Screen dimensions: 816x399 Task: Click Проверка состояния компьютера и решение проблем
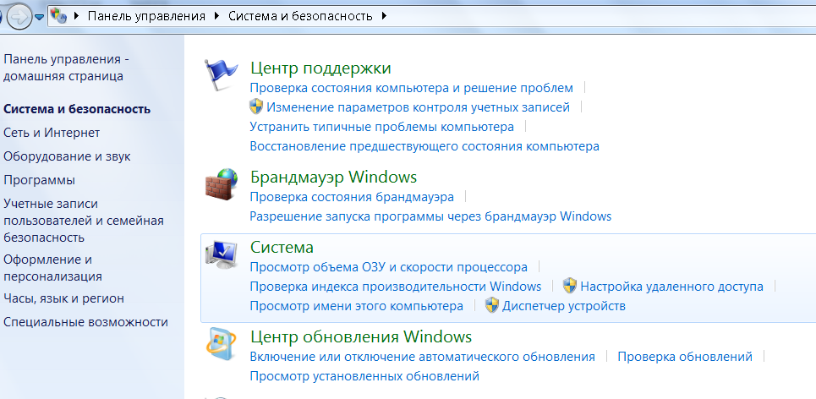[x=412, y=88]
